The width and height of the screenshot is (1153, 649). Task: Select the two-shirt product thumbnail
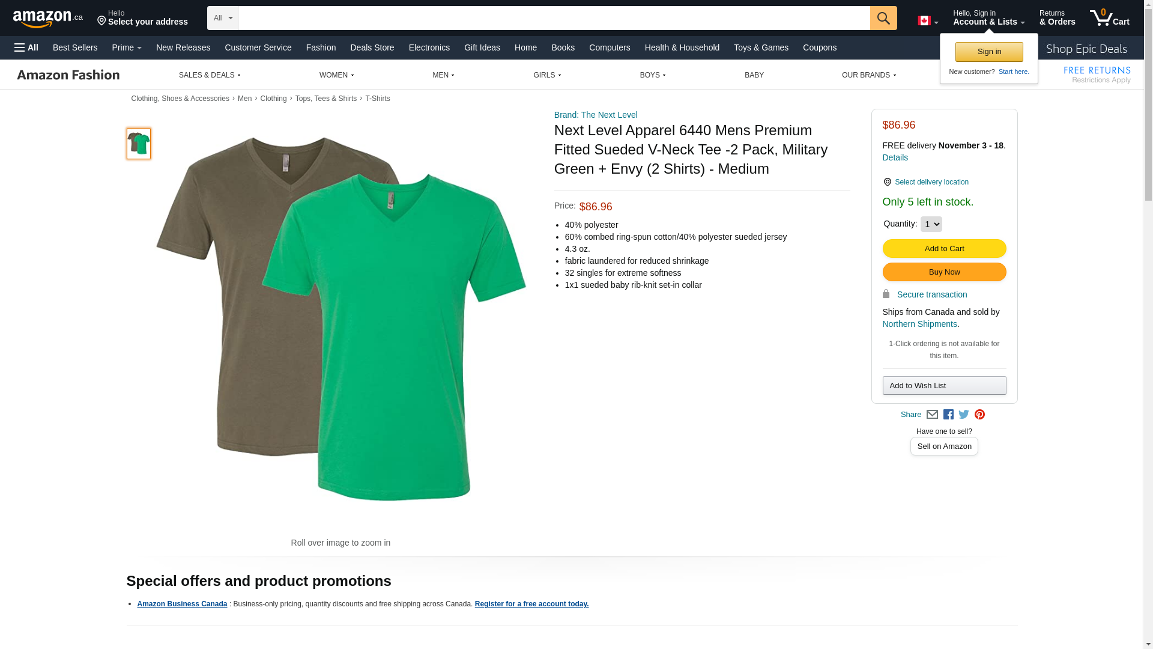click(x=139, y=144)
